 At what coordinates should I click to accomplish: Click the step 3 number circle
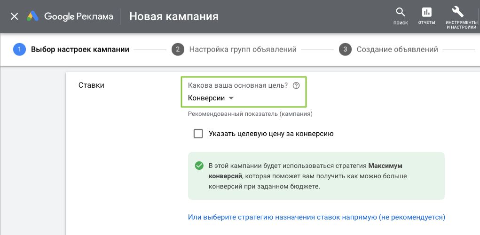[345, 49]
